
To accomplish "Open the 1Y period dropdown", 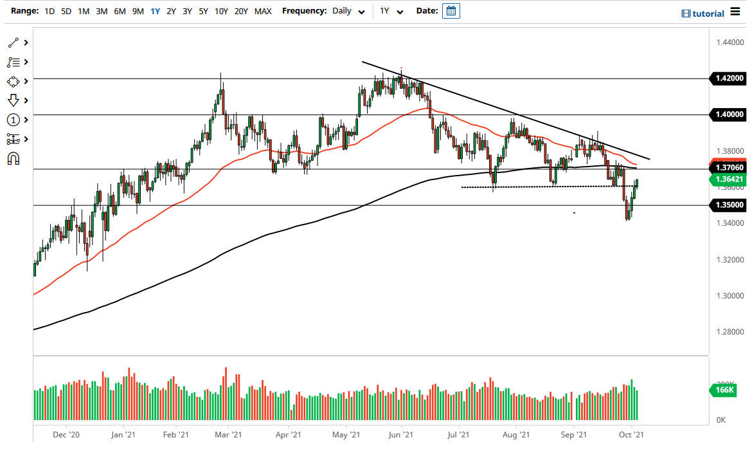I will (389, 11).
